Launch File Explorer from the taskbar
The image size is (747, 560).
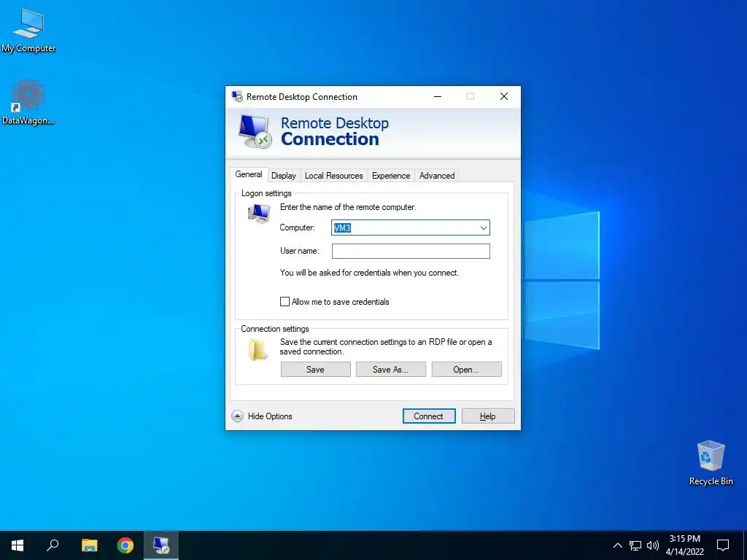coord(89,545)
